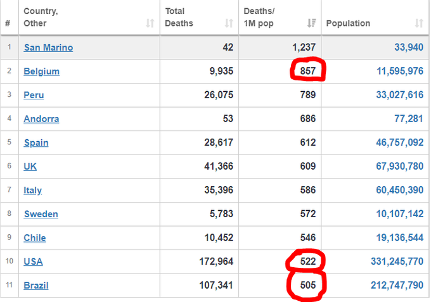
Task: Sort by the Population column icon
Action: tap(418, 23)
